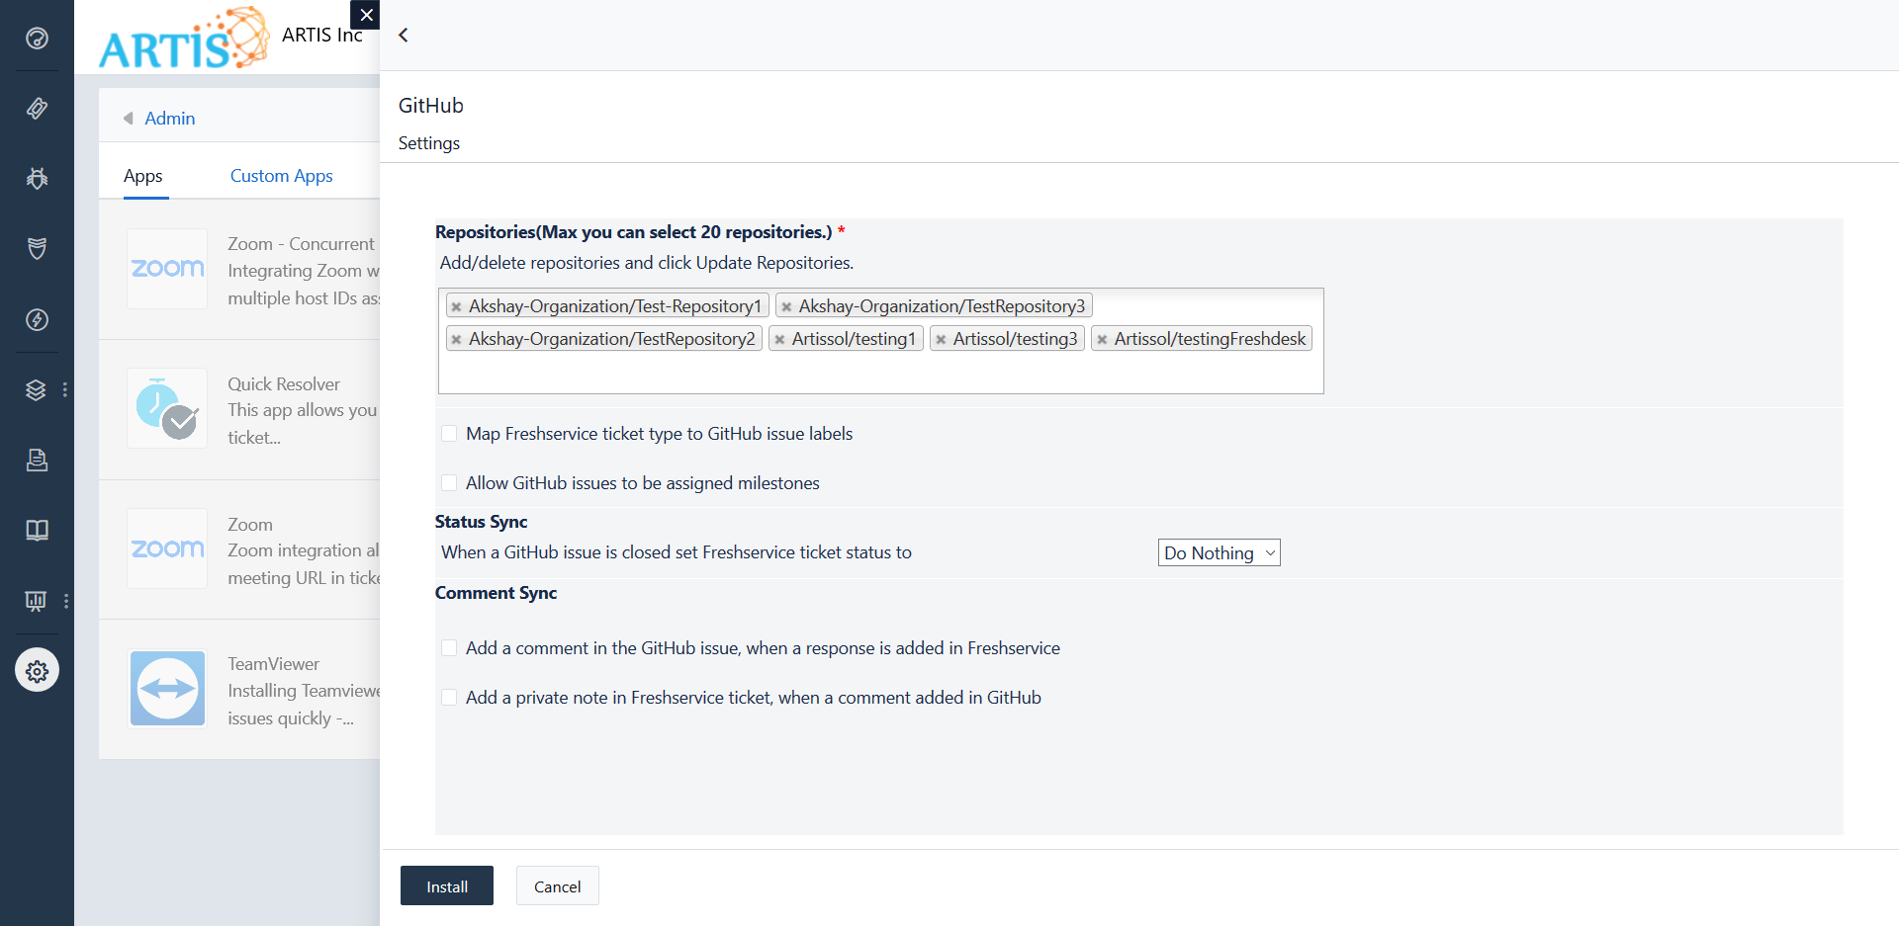Open the TeamViewer app icon
This screenshot has width=1899, height=926.
coord(167,689)
